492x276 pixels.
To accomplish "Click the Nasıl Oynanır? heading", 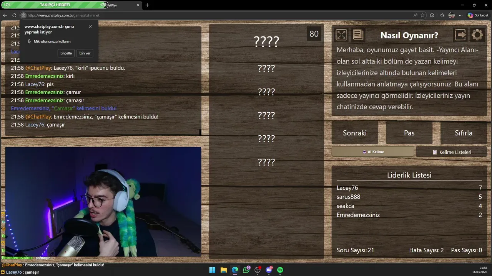I will pos(409,35).
